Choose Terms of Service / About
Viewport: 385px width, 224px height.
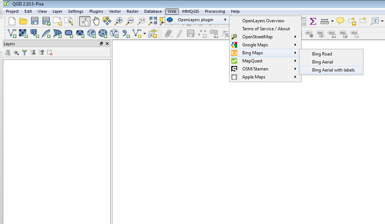pos(265,29)
